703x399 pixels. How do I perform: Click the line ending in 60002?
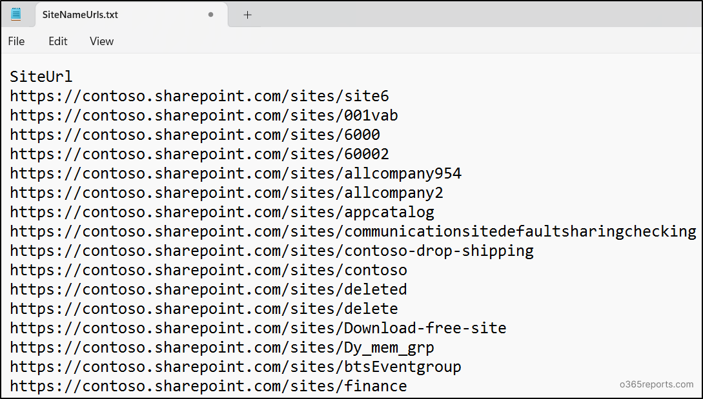[199, 154]
